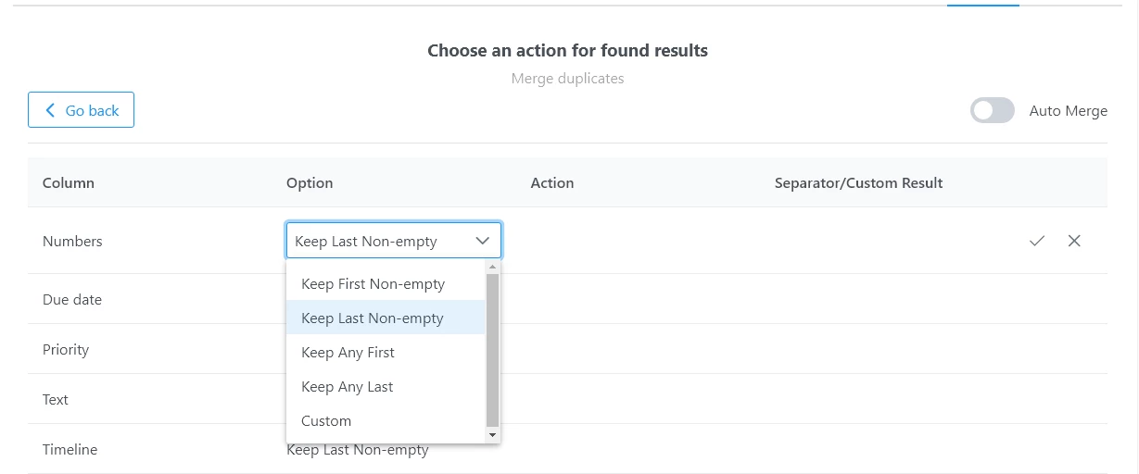The width and height of the screenshot is (1139, 474).
Task: Toggle the Auto Merge switch
Action: pyautogui.click(x=993, y=111)
